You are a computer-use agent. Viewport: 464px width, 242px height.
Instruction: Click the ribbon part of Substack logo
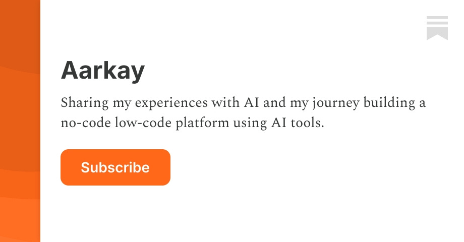click(437, 33)
